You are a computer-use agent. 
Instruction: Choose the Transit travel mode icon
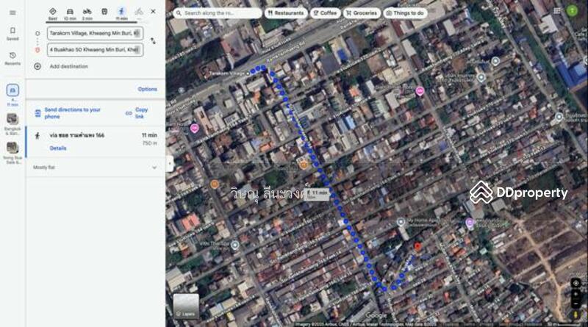coord(104,12)
